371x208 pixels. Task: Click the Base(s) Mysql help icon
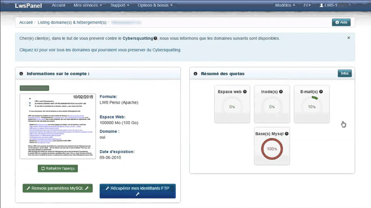click(x=286, y=134)
